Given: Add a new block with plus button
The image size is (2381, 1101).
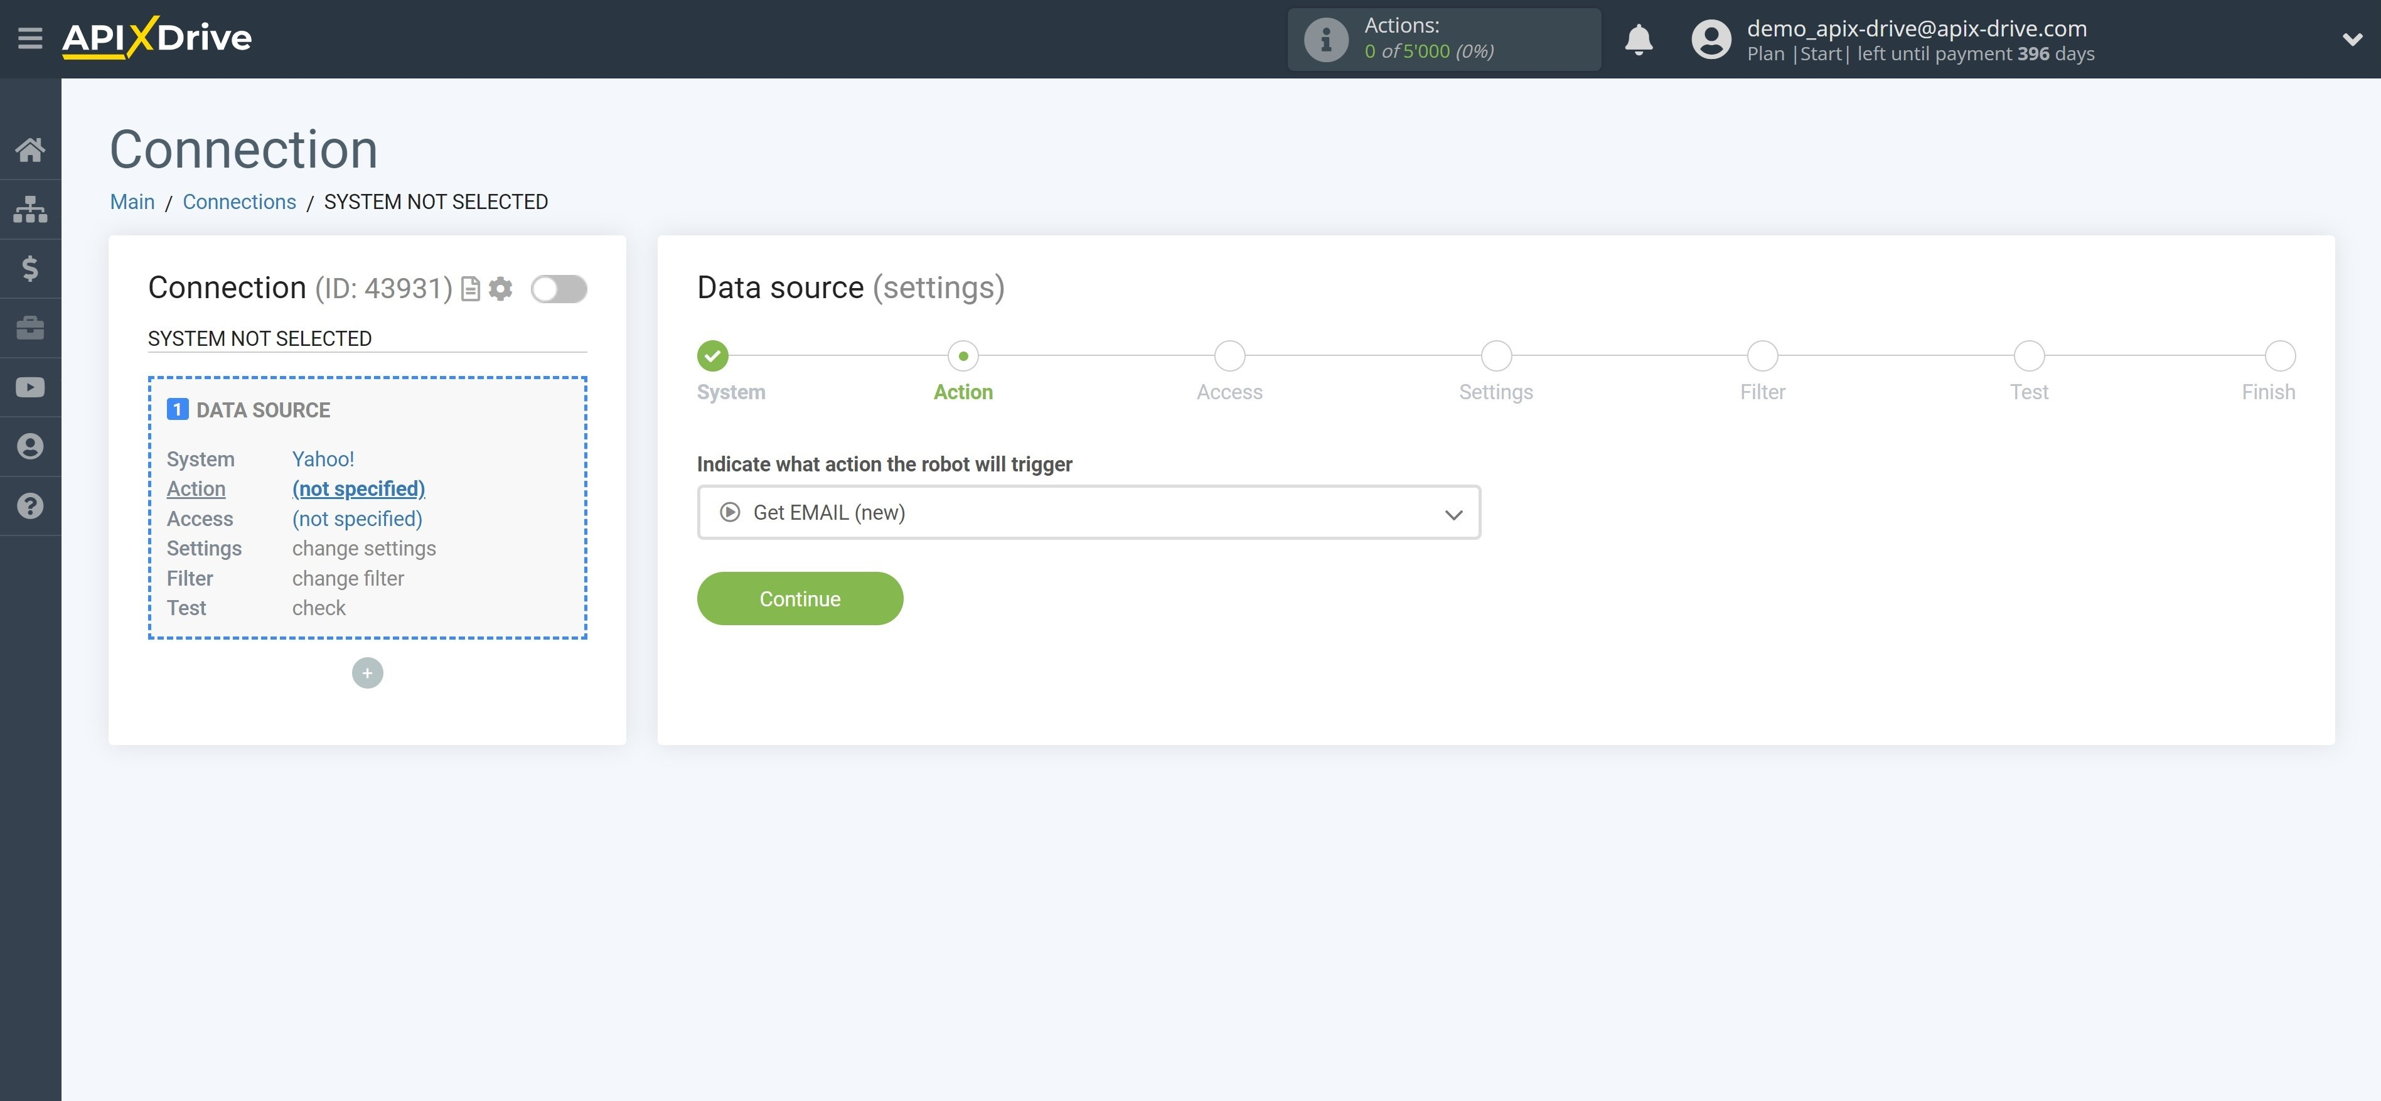Looking at the screenshot, I should 367,673.
